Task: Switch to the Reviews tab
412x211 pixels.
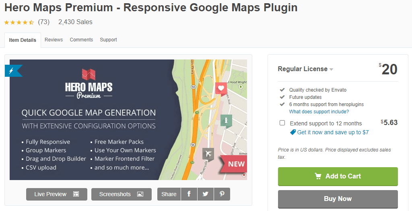Action: point(54,40)
